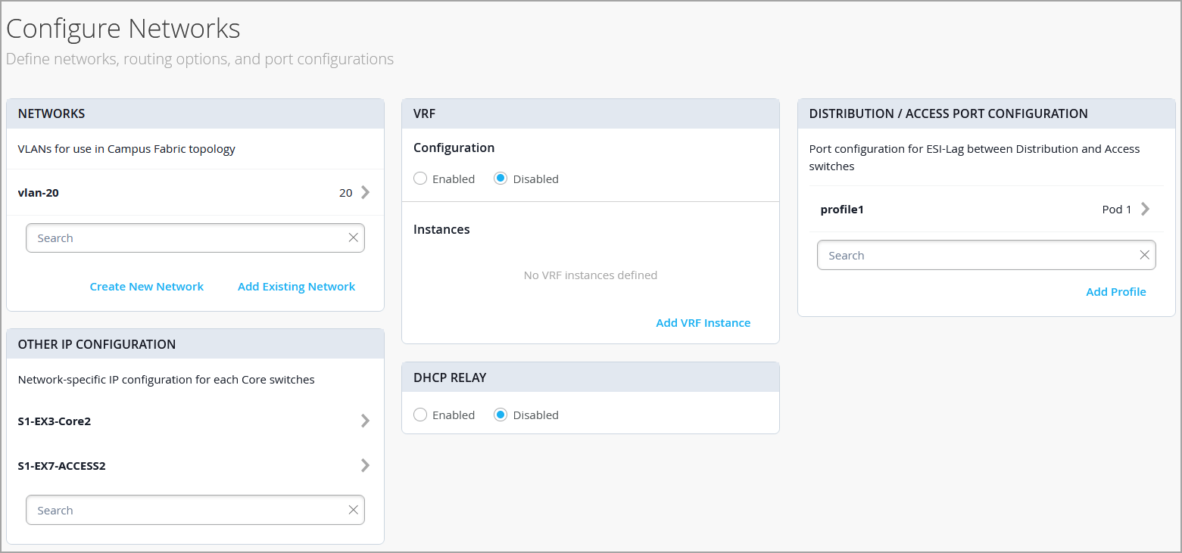This screenshot has width=1182, height=553.
Task: Select the profile1 port profile name
Action: [x=842, y=210]
